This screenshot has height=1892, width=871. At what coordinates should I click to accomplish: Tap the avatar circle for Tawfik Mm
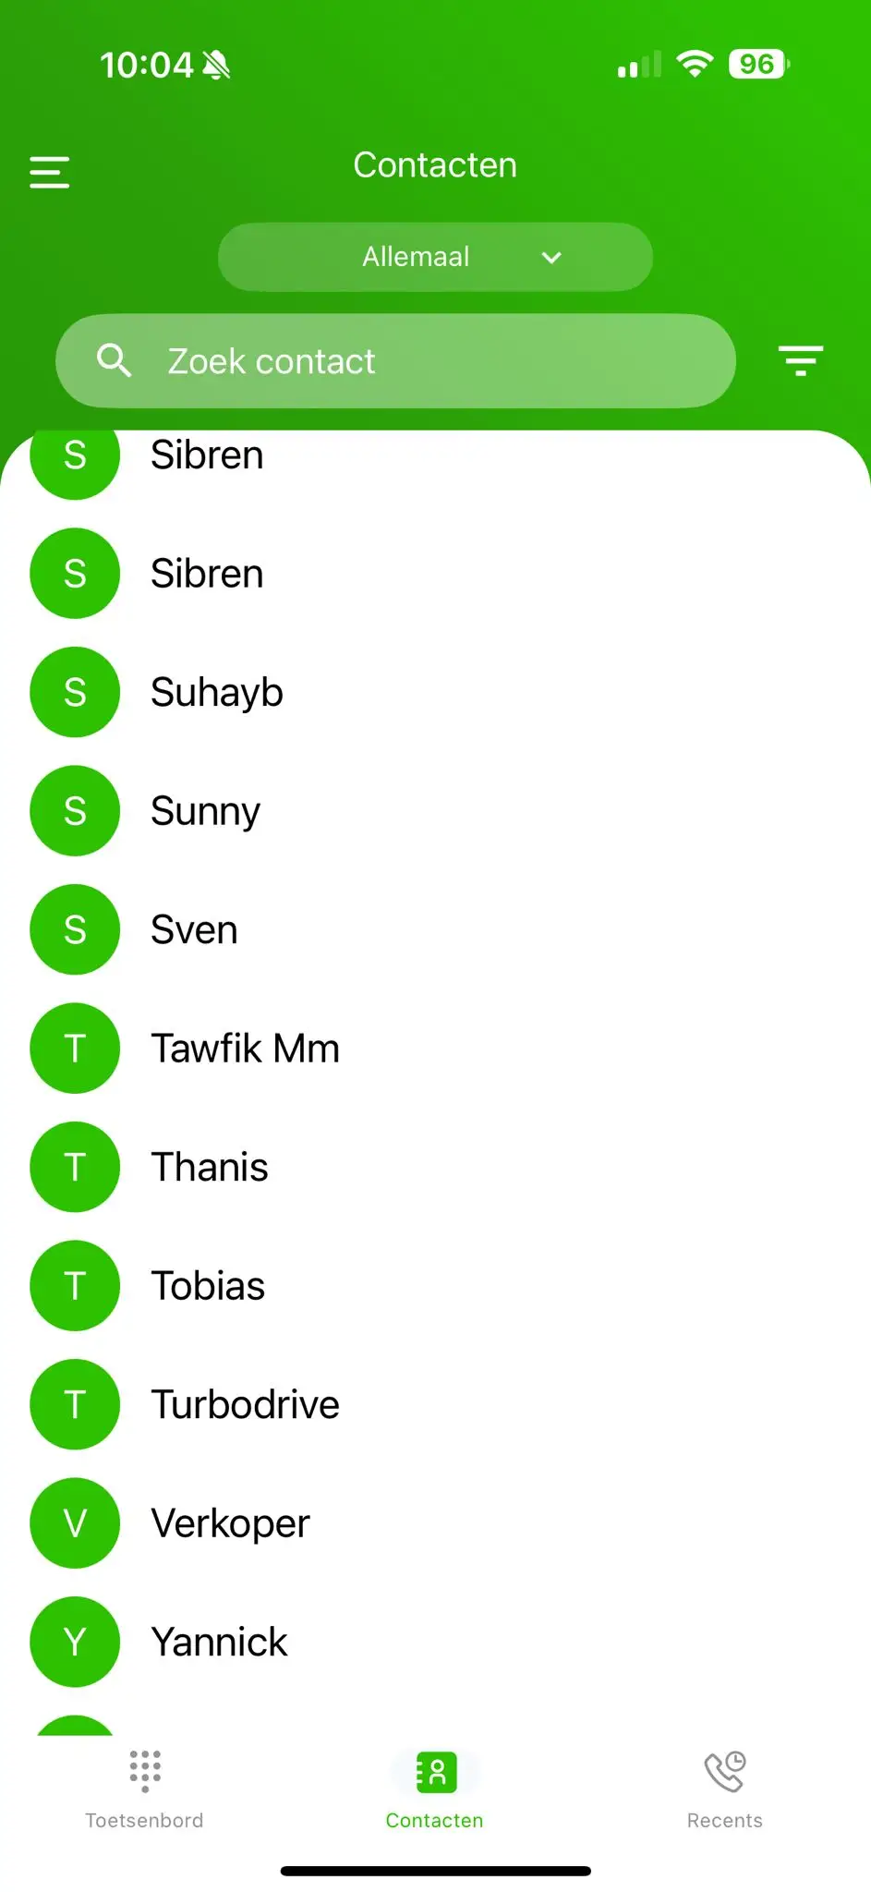point(75,1048)
